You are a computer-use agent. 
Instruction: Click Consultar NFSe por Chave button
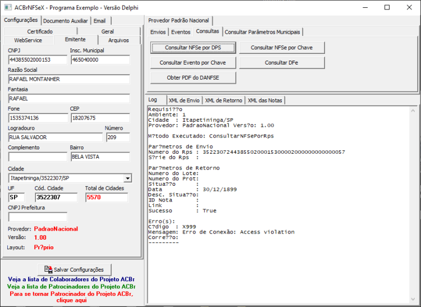[282, 48]
